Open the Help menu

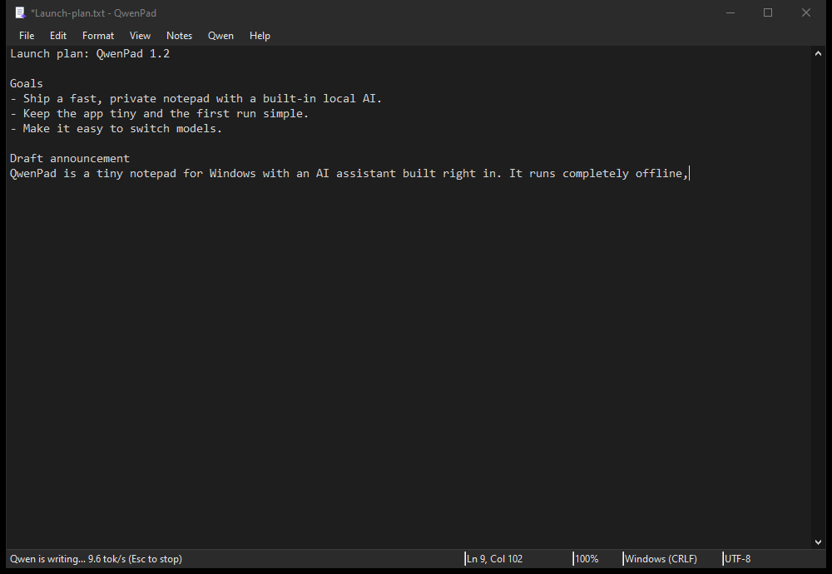pyautogui.click(x=260, y=36)
